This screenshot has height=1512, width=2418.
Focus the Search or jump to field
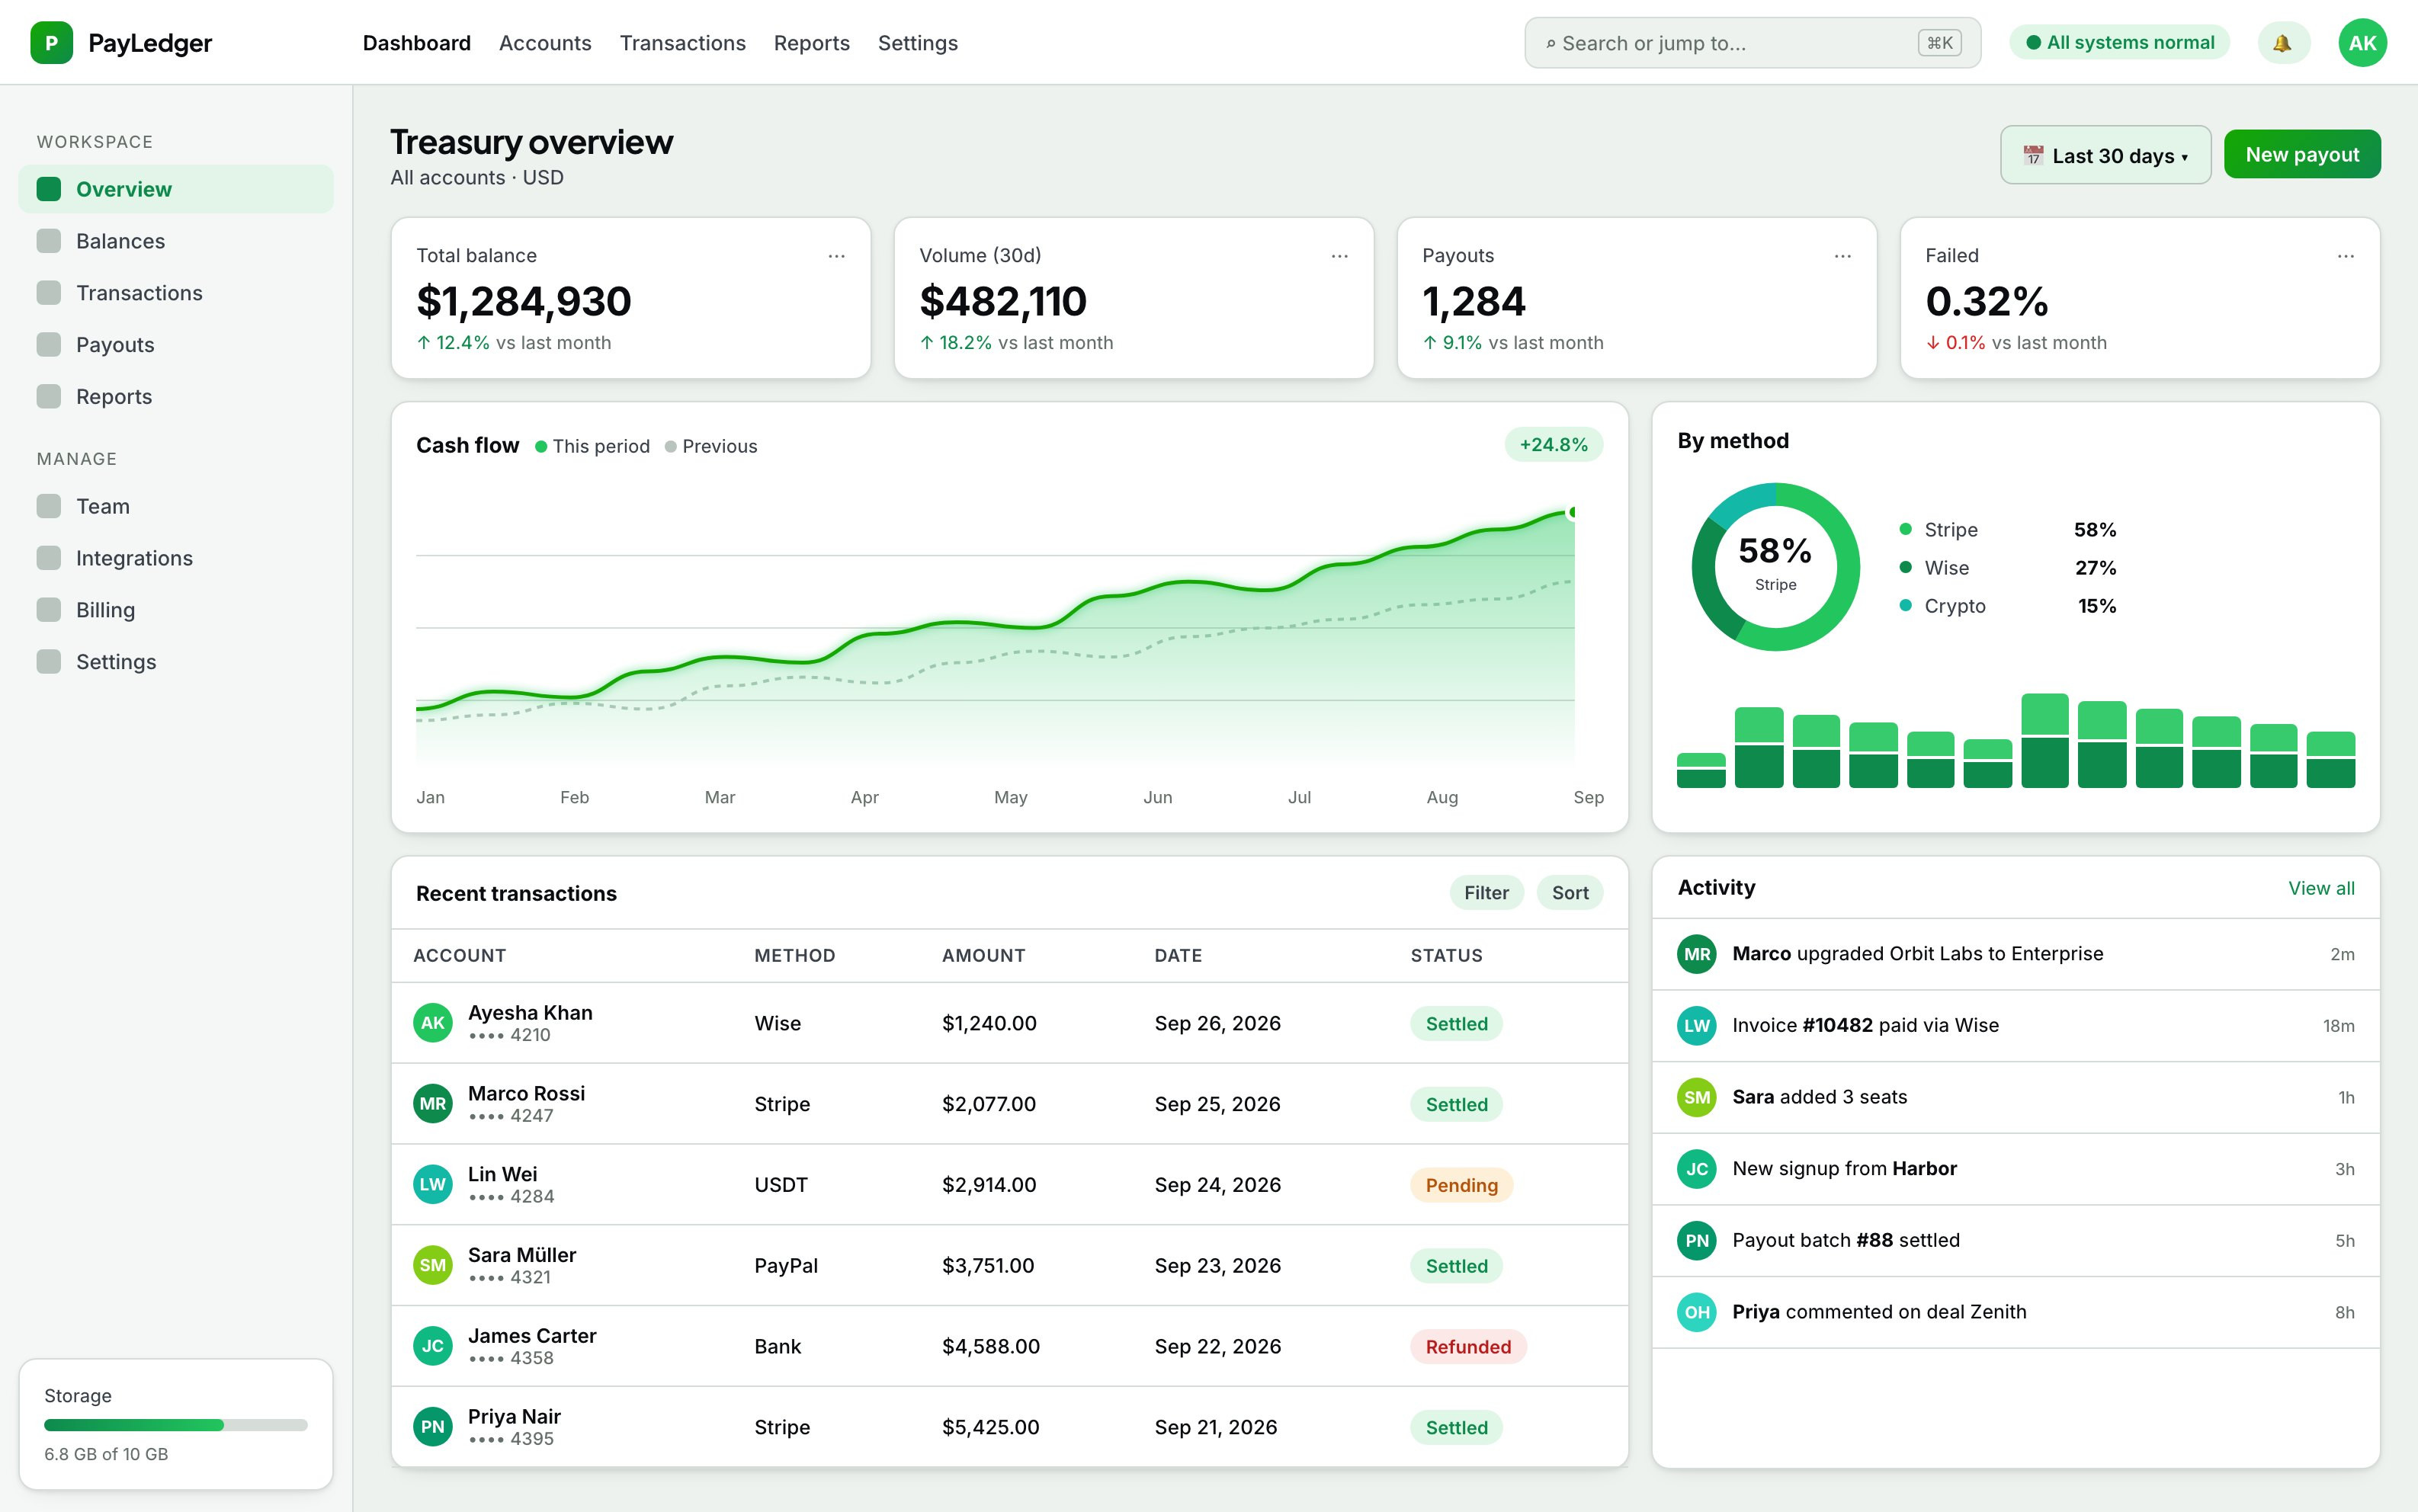tap(1752, 43)
